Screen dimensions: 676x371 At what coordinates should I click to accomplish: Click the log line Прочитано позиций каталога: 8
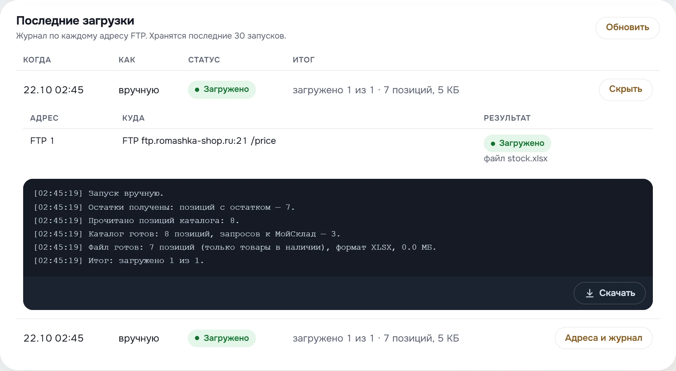coord(136,221)
